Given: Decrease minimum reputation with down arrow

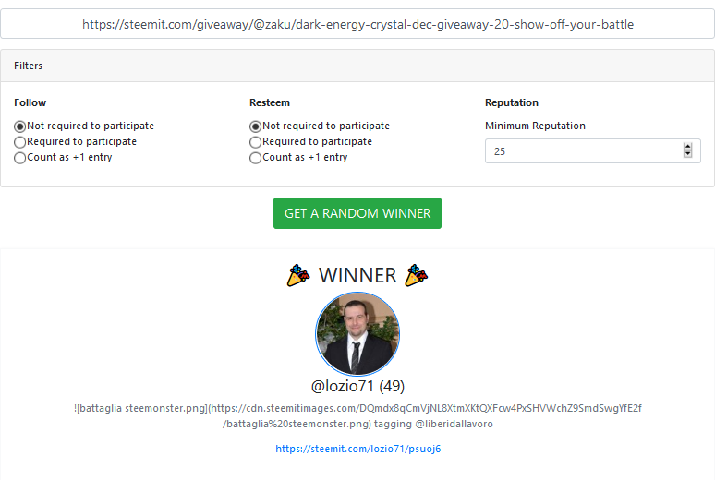Looking at the screenshot, I should pyautogui.click(x=687, y=154).
